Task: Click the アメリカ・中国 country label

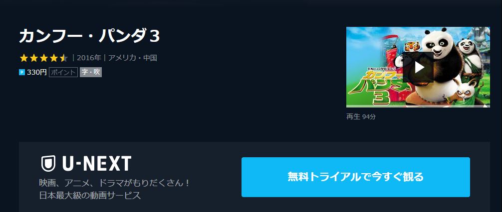Action: (133, 58)
